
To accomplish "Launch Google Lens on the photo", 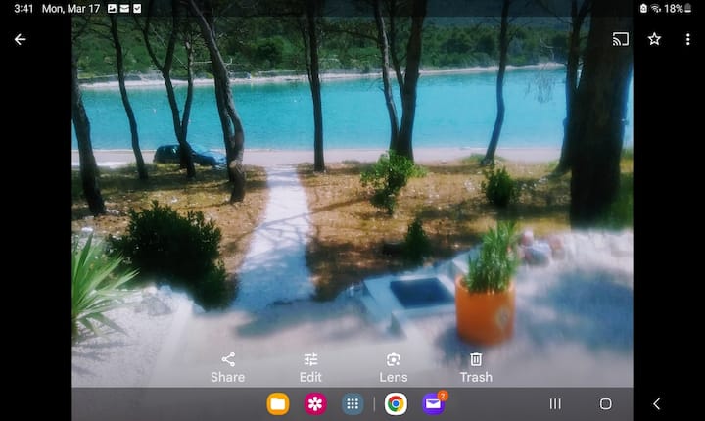I will pos(394,368).
